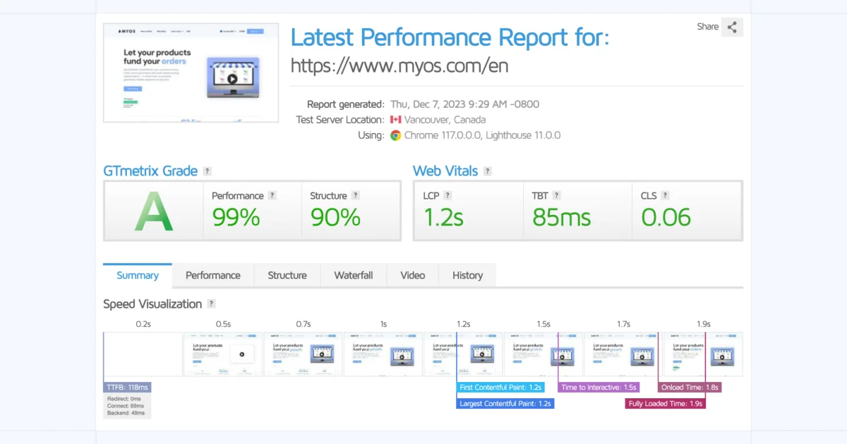The width and height of the screenshot is (847, 444).
Task: Click the TBT help icon
Action: [556, 196]
